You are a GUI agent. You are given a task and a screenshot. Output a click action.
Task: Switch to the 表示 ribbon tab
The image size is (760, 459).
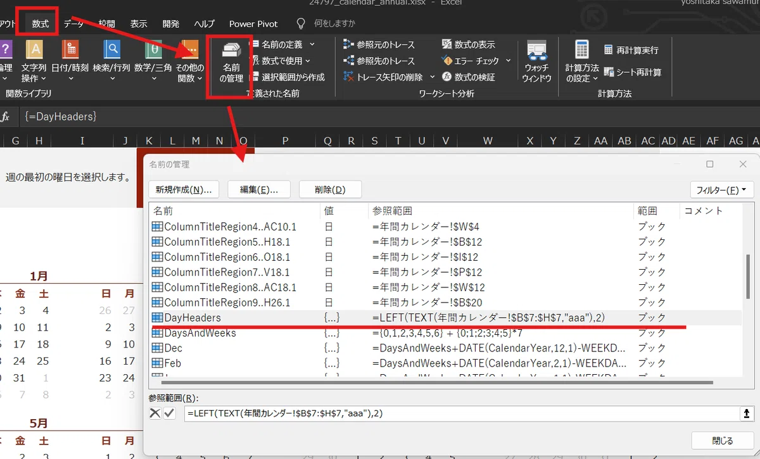(x=139, y=23)
